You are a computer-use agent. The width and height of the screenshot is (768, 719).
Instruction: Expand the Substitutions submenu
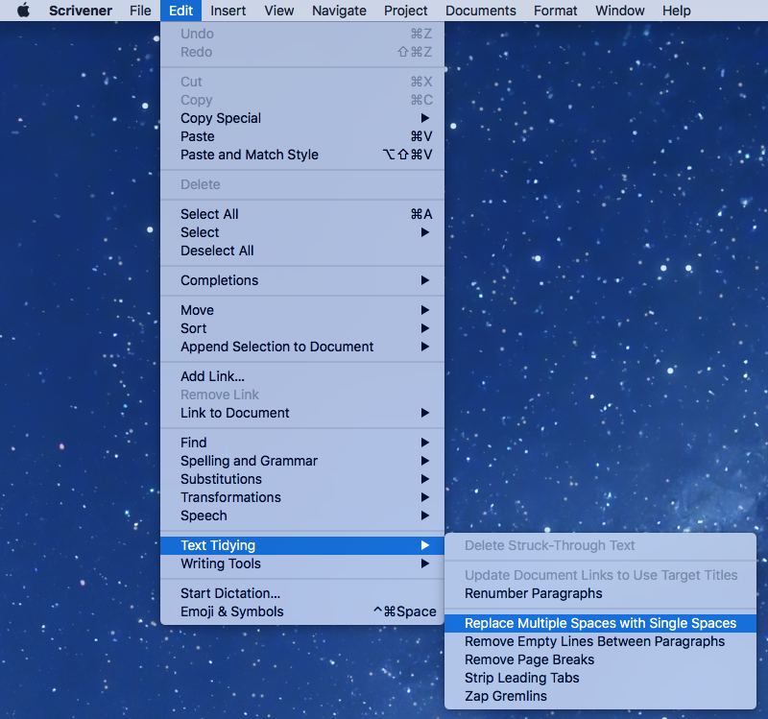click(302, 479)
